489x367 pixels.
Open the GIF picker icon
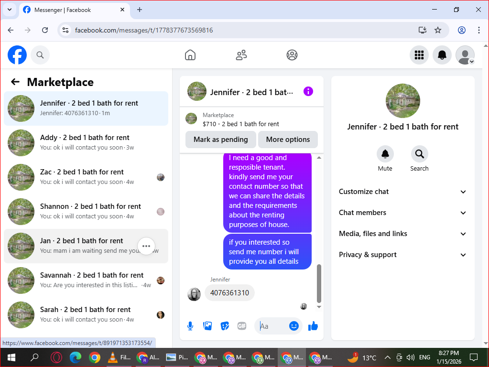242,326
